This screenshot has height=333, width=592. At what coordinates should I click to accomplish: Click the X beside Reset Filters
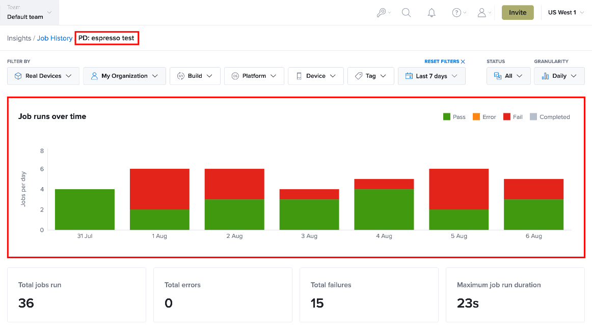(x=463, y=62)
